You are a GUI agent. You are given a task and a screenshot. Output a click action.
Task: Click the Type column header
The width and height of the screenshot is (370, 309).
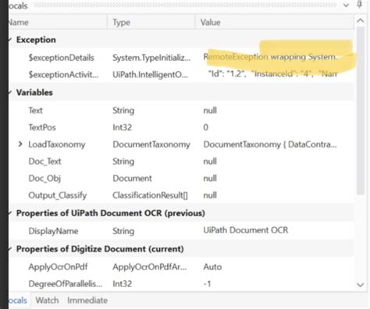(151, 23)
